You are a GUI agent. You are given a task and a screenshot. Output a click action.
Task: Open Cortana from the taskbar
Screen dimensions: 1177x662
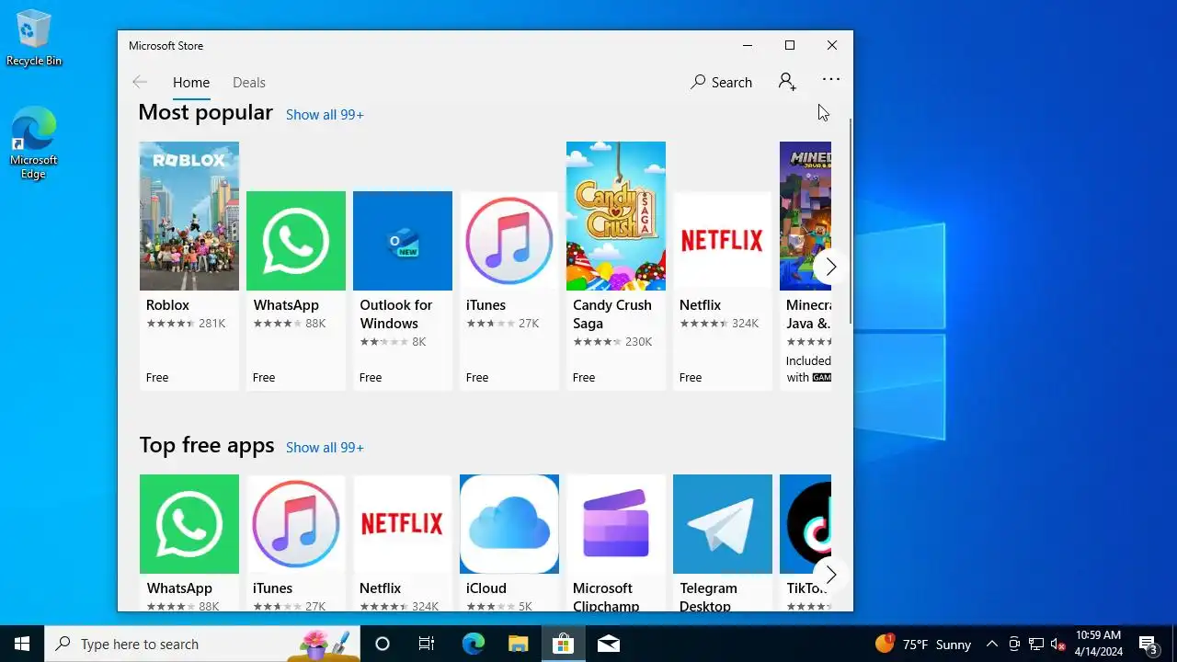click(383, 644)
